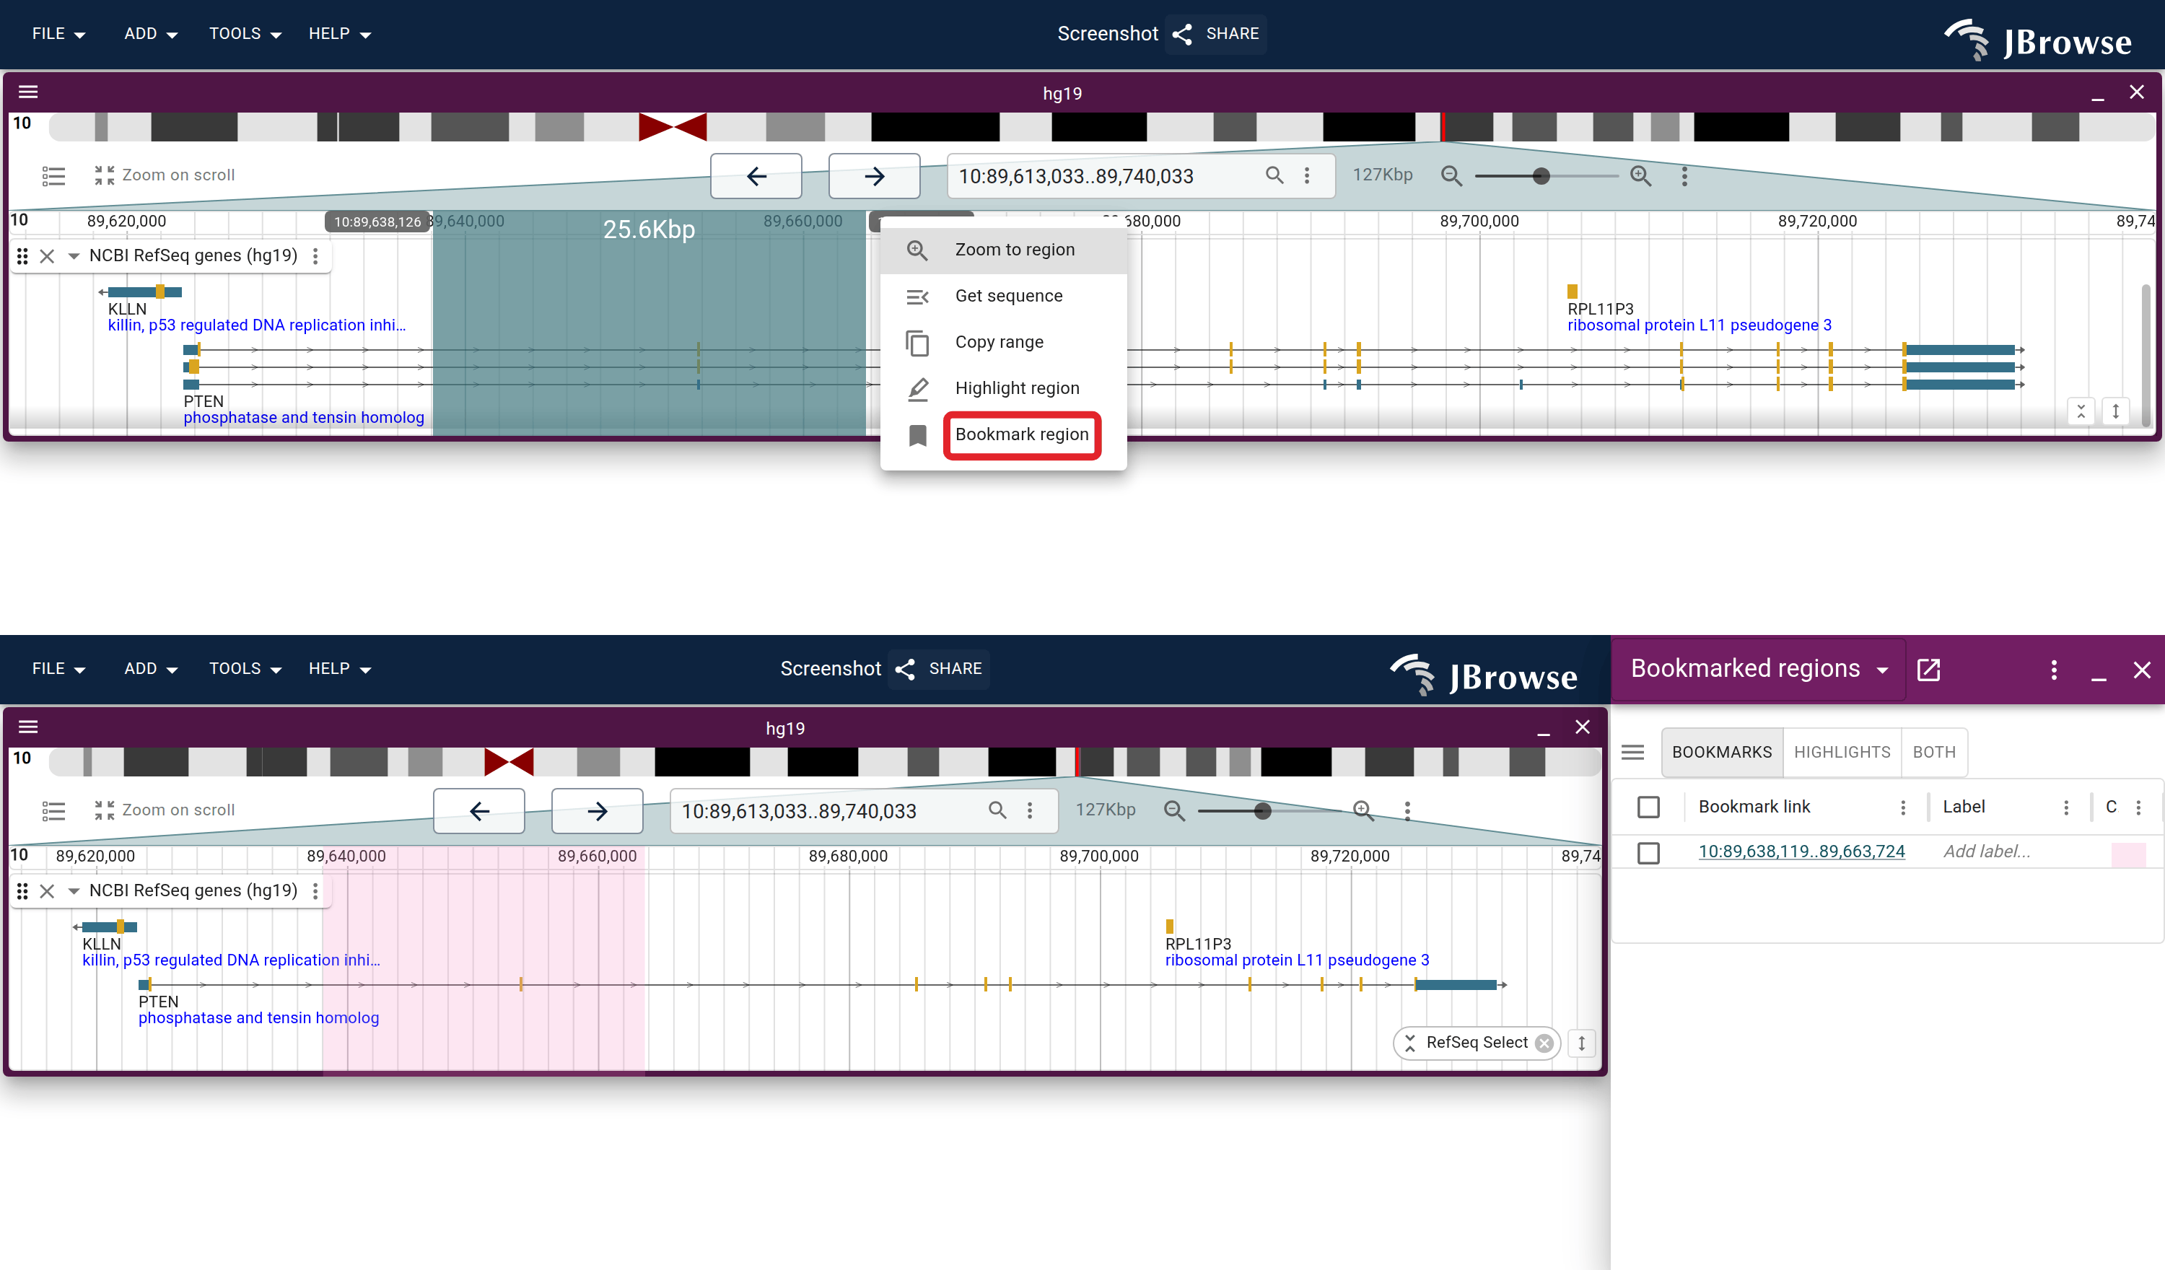2165x1270 pixels.
Task: Open the FILE menu in the top window
Action: coord(58,33)
